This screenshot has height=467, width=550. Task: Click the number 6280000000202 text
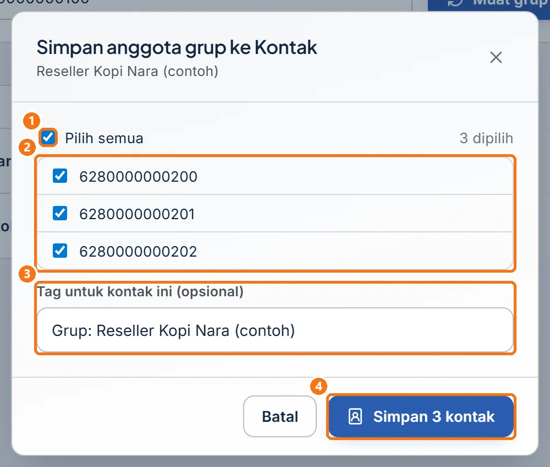138,252
